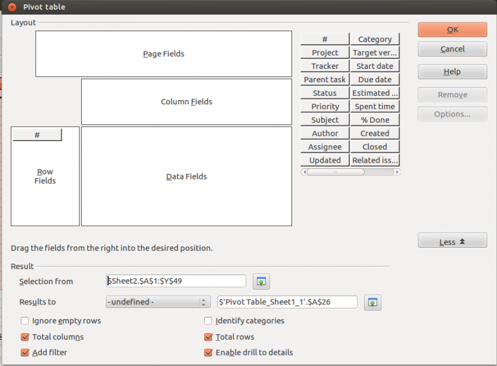The height and width of the screenshot is (366, 497).
Task: Cancel the pivot table dialog
Action: pyautogui.click(x=452, y=49)
